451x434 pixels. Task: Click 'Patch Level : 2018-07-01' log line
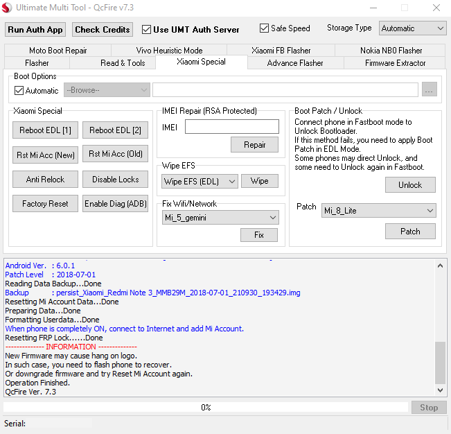50,275
